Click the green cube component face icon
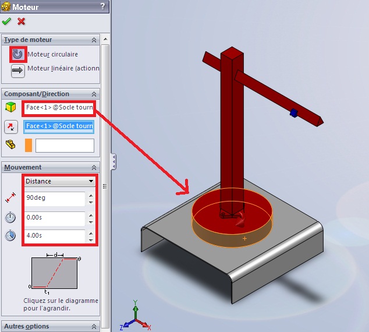This screenshot has height=332, width=369. coord(10,108)
